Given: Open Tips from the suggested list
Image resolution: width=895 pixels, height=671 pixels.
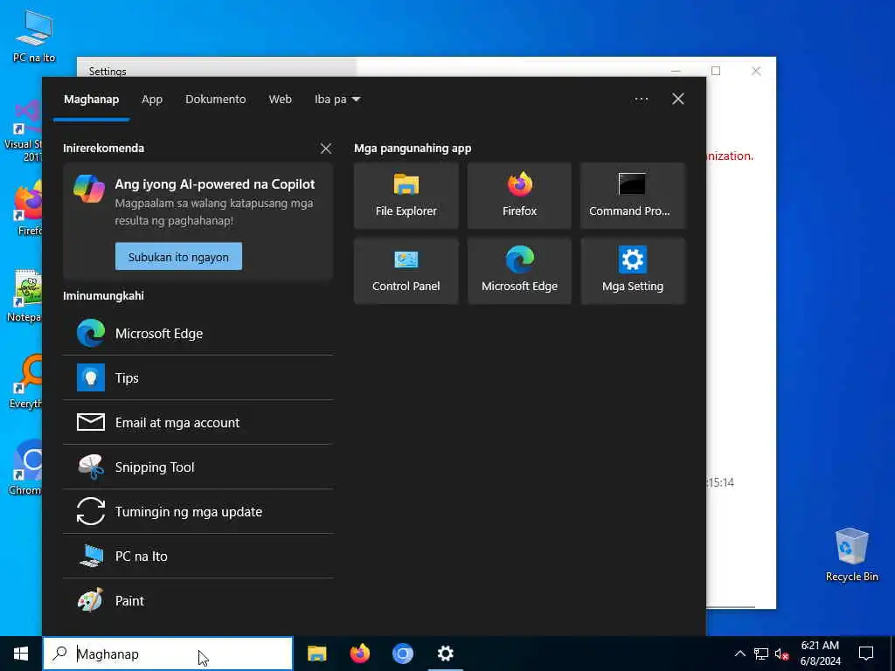Looking at the screenshot, I should (198, 377).
